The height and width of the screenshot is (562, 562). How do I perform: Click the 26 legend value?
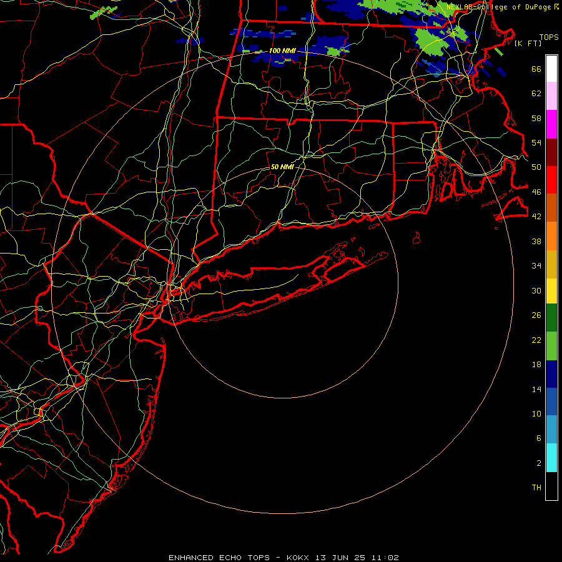coord(536,315)
